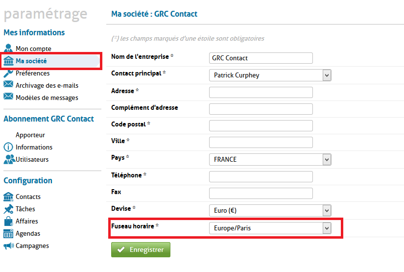Click the Ma société building icon
The width and height of the screenshot is (404, 272).
pyautogui.click(x=8, y=61)
